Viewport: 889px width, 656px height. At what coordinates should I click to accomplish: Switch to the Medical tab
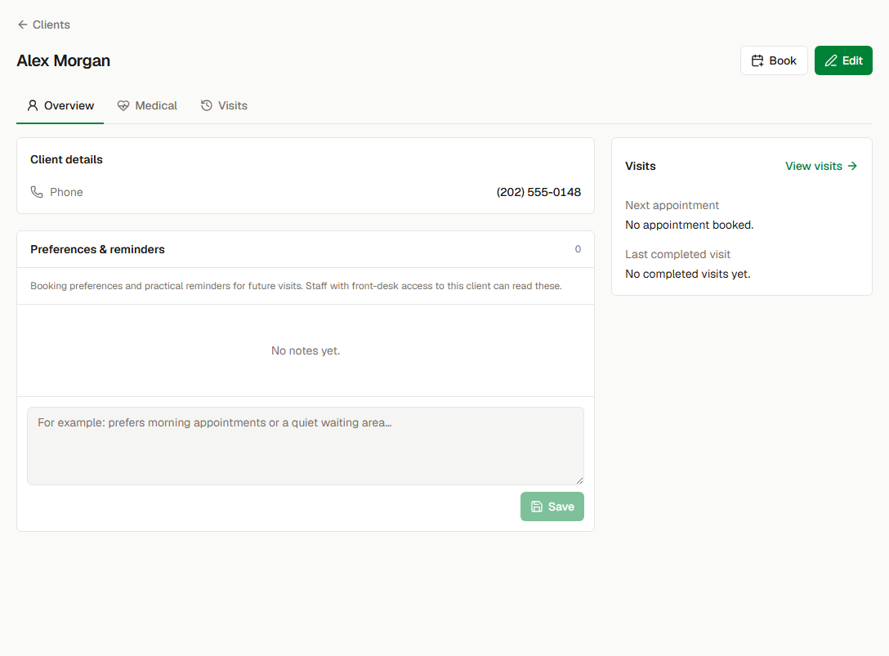pyautogui.click(x=147, y=105)
